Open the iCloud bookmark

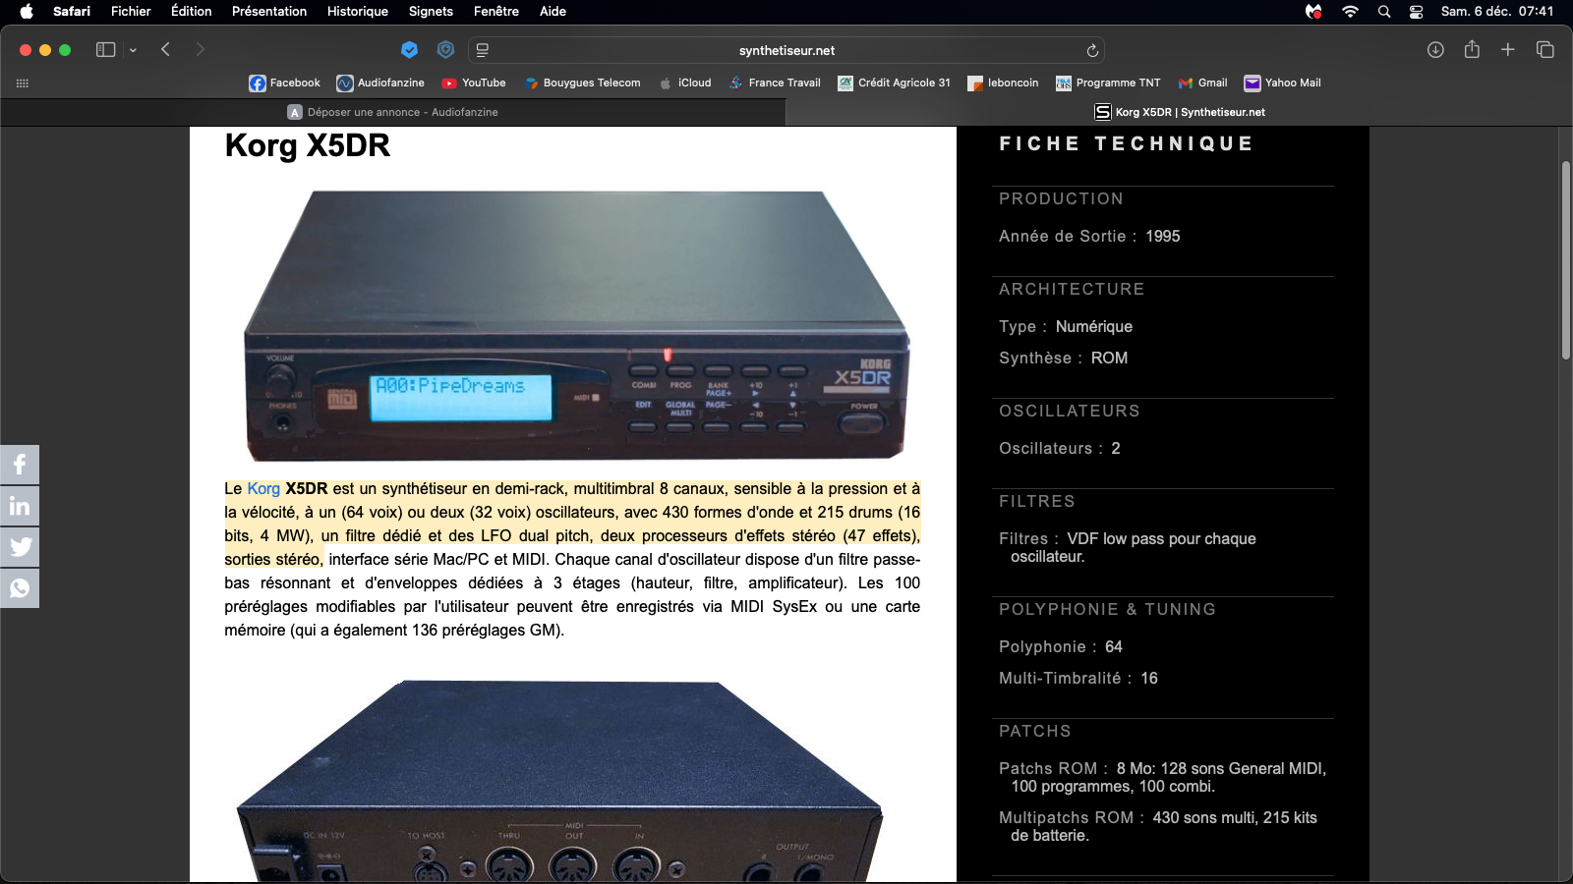coord(685,83)
